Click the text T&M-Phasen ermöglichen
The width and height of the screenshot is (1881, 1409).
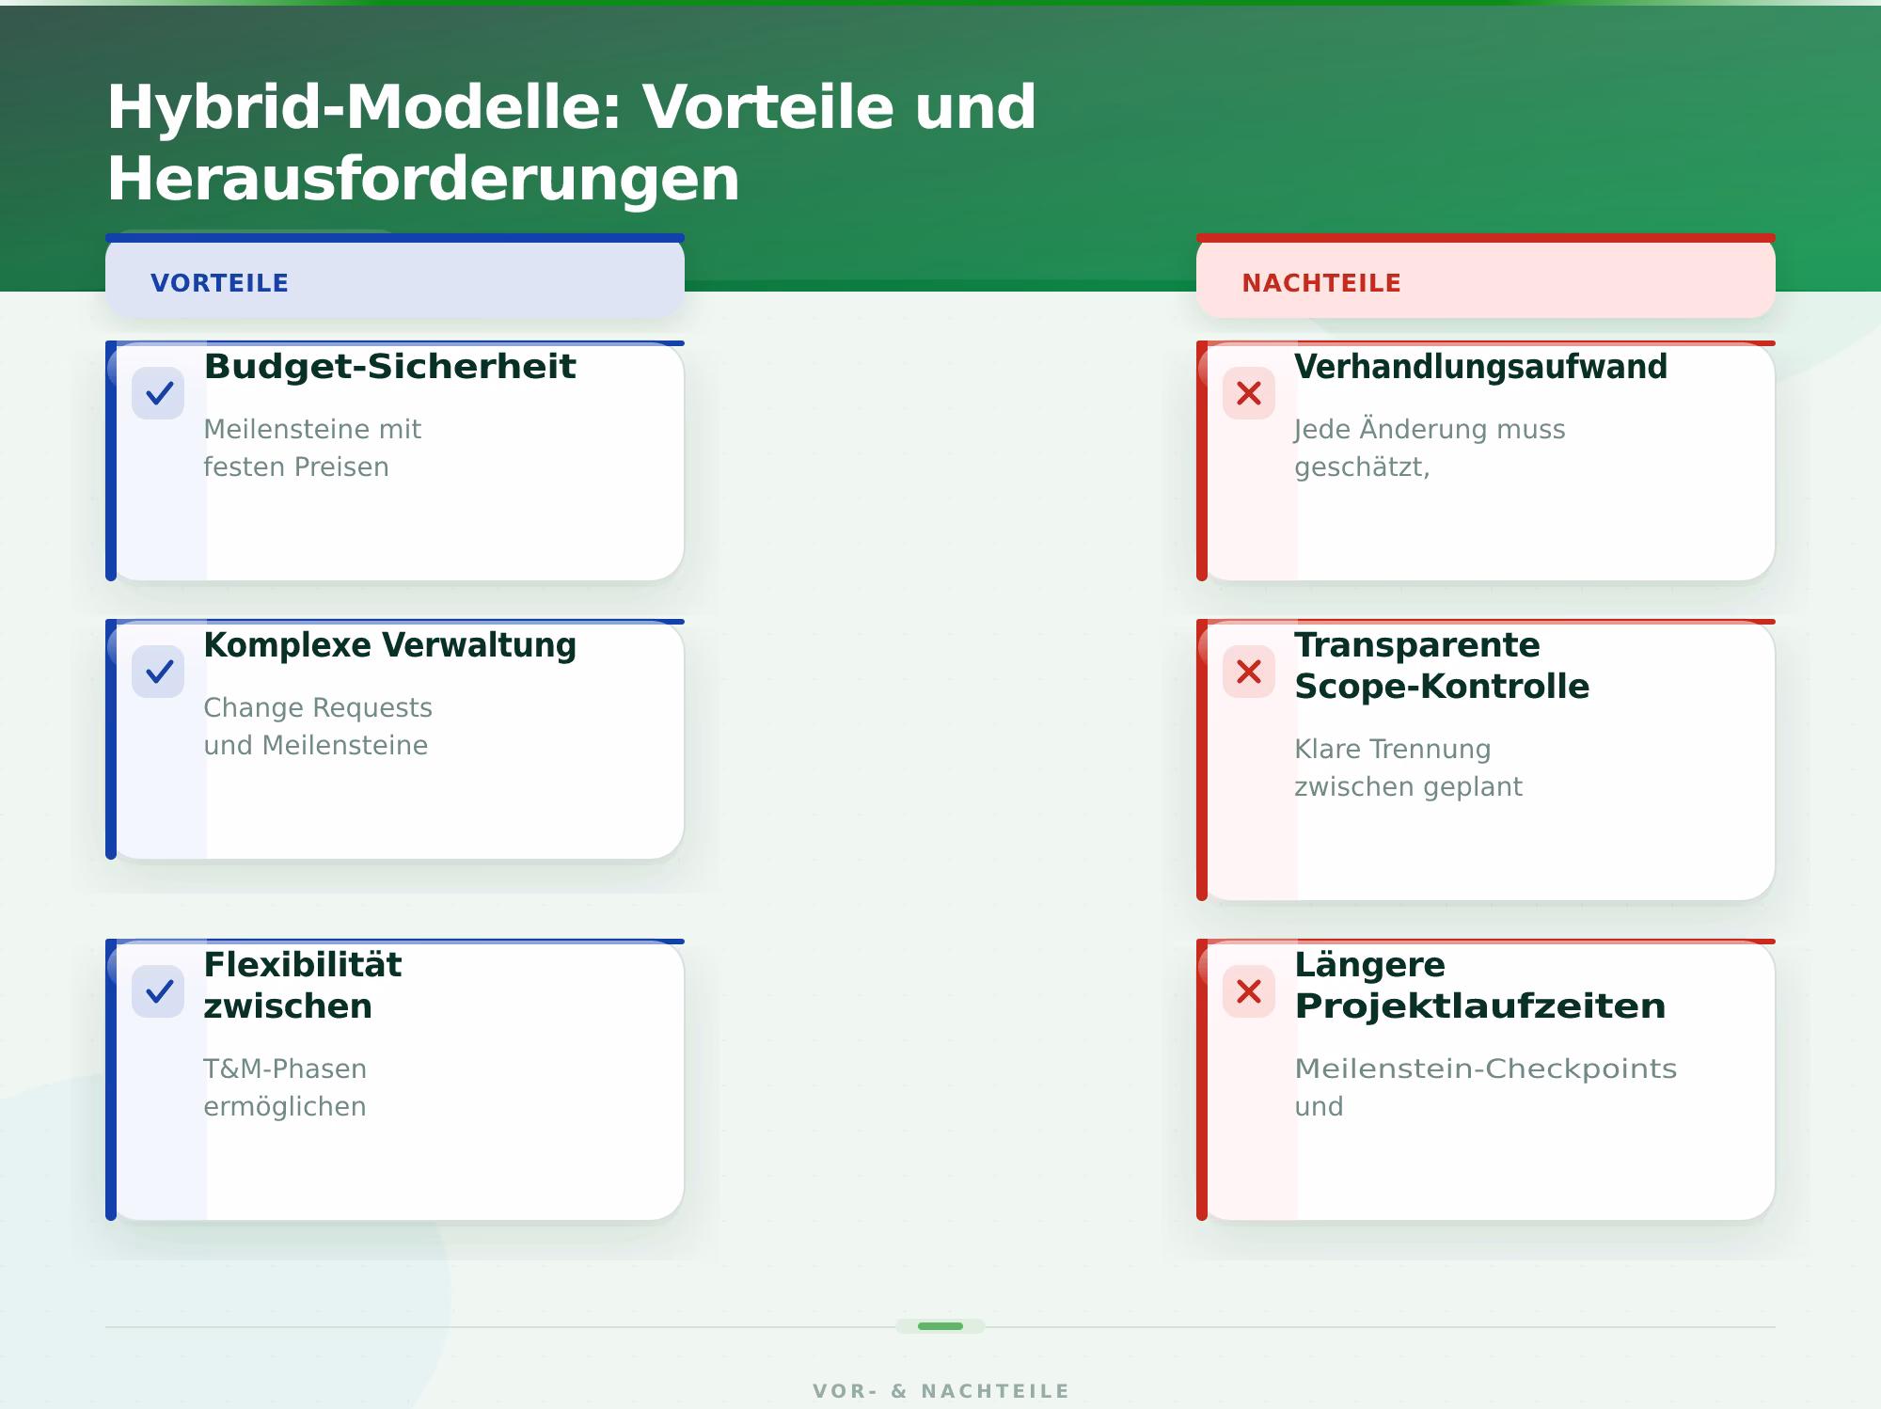click(x=285, y=1087)
